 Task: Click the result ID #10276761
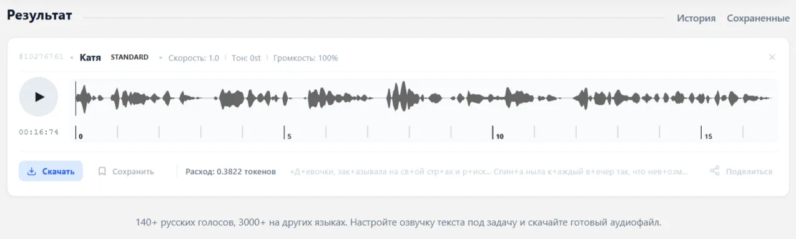[x=41, y=57]
